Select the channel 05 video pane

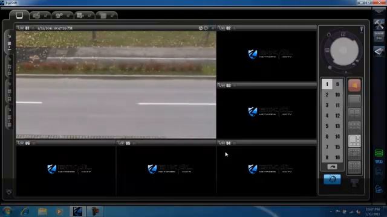coord(166,171)
